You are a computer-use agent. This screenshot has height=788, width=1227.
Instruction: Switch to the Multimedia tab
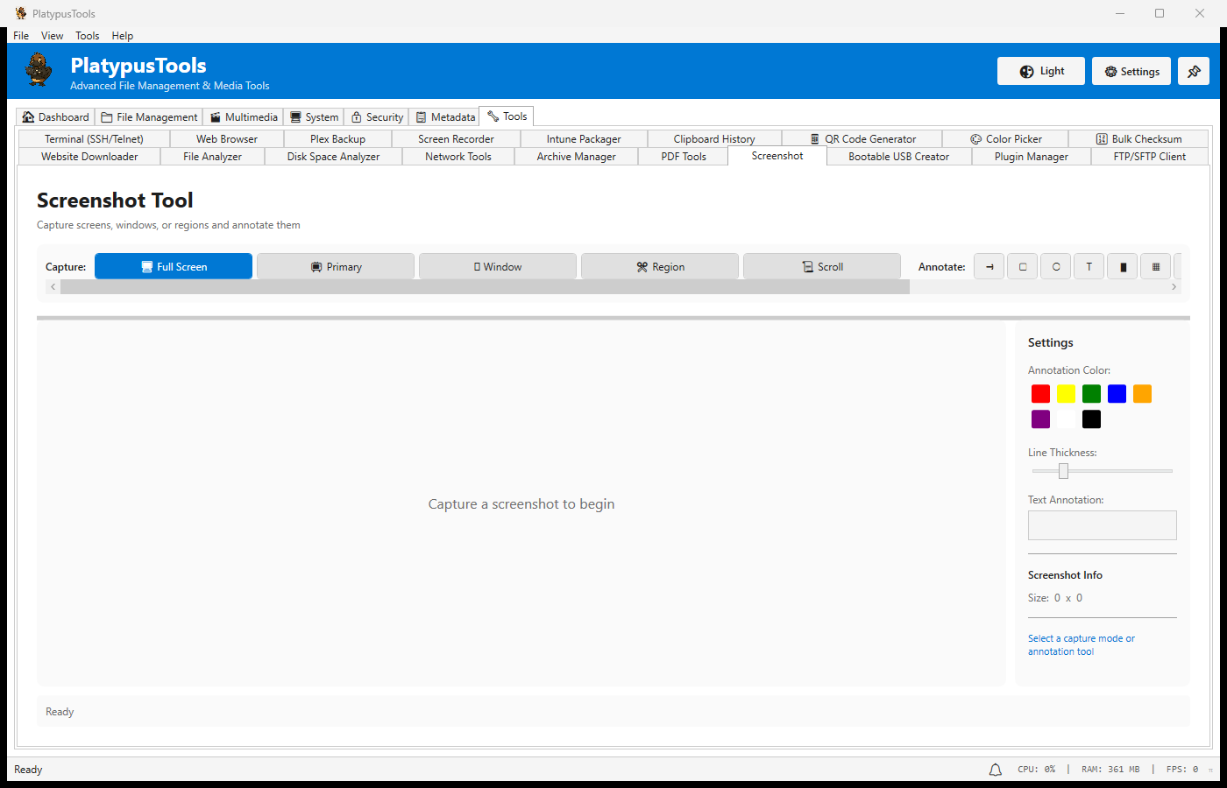pyautogui.click(x=243, y=116)
